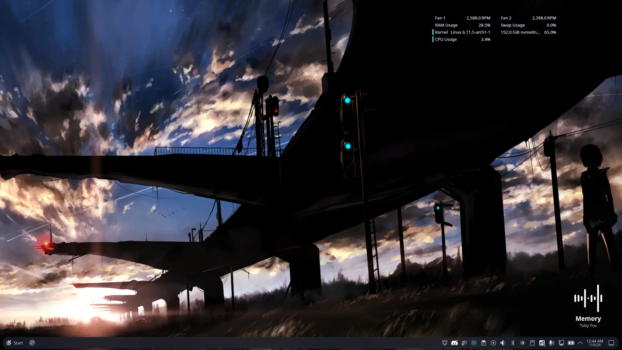Open the battery and power applet

click(571, 343)
